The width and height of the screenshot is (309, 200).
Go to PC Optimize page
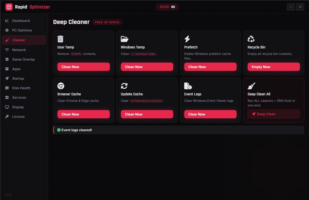[24, 30]
